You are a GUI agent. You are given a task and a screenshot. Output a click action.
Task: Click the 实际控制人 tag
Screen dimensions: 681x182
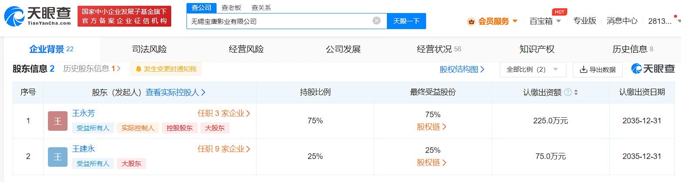tap(138, 128)
